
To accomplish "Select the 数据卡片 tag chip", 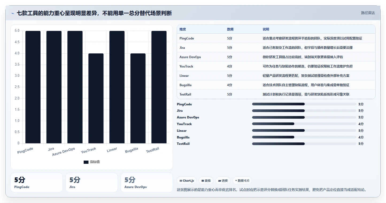I will coord(242,181).
